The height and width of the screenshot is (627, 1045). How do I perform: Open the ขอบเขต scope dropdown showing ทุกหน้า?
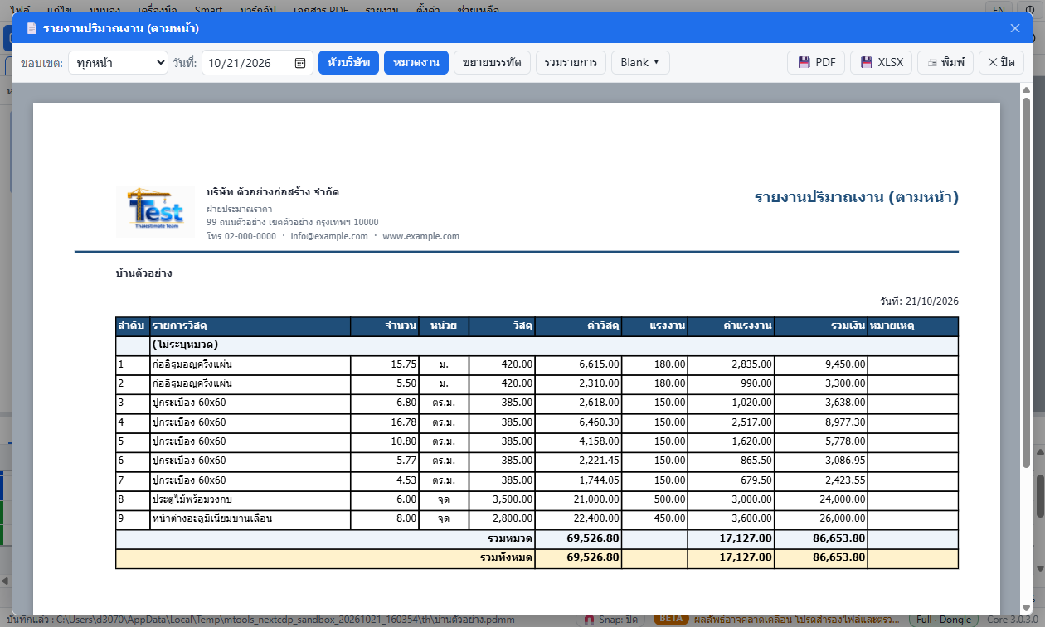[x=118, y=62]
